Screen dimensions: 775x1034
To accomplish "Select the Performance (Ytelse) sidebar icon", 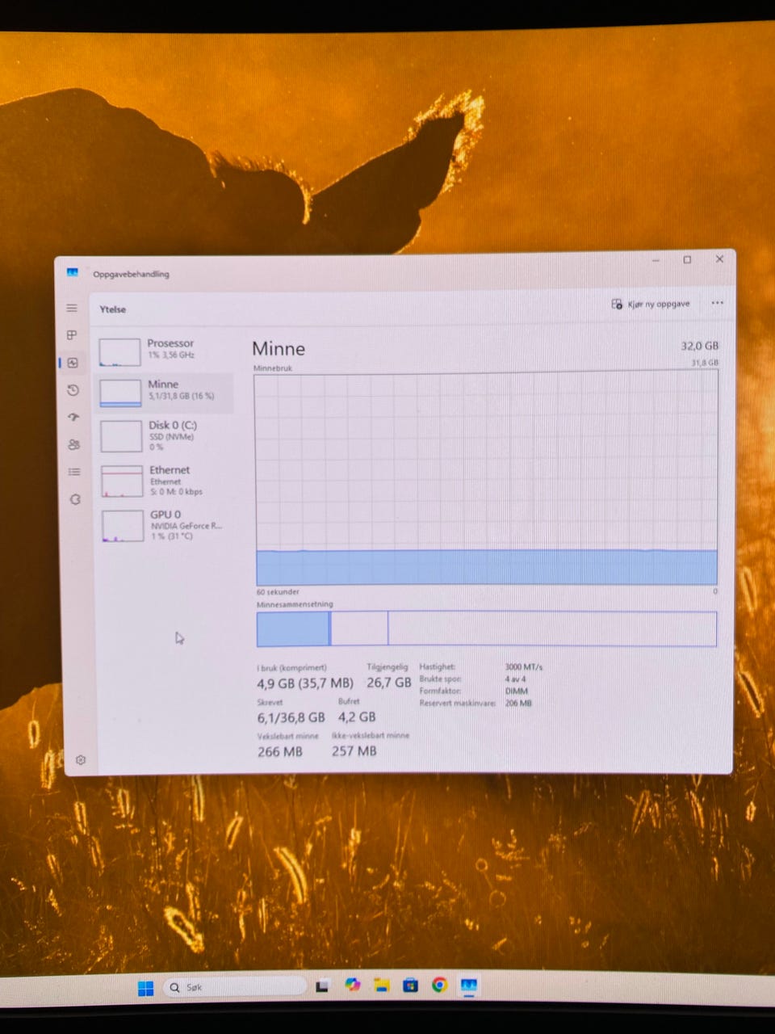I will coord(73,363).
